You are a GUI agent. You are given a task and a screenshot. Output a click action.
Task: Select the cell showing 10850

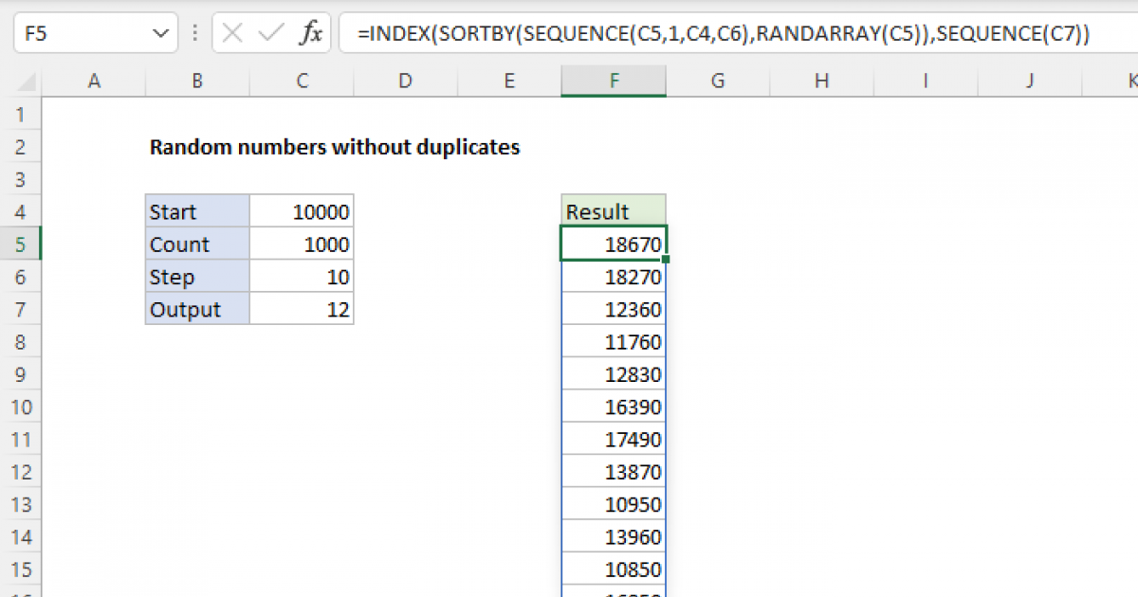pyautogui.click(x=614, y=569)
